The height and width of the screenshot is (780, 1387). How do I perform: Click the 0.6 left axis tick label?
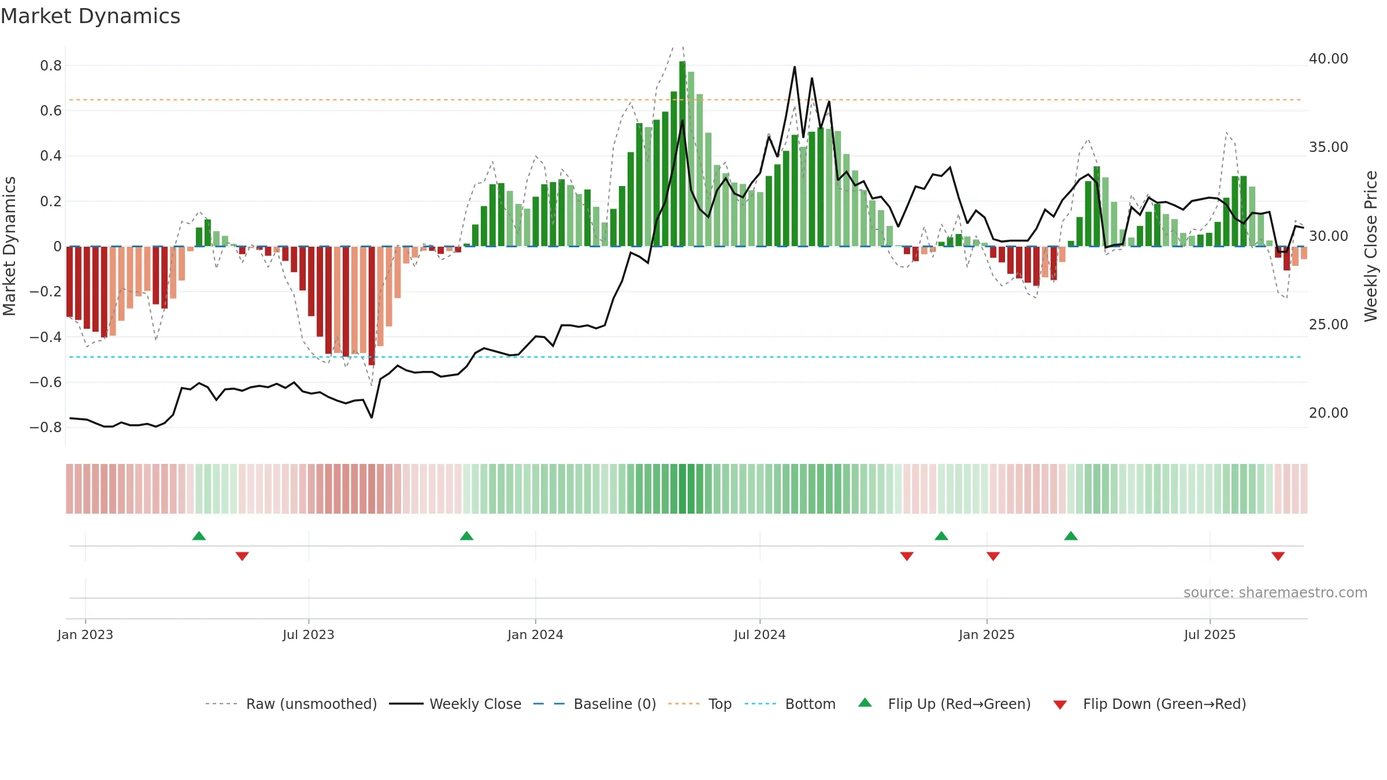(51, 111)
